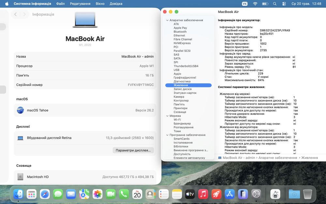Viewport: 326px width, 204px height.
Task: Open Messages app in Dock
Action: (58, 194)
